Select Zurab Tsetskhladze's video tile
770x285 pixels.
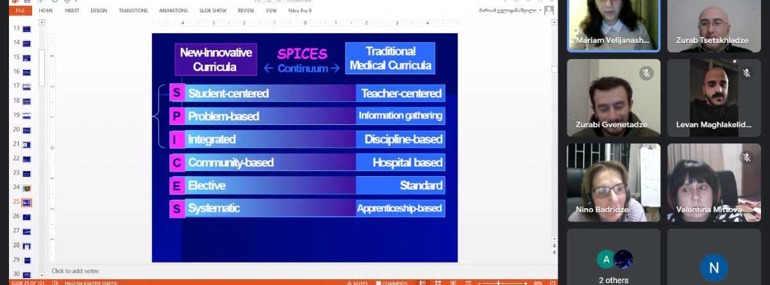(715, 26)
